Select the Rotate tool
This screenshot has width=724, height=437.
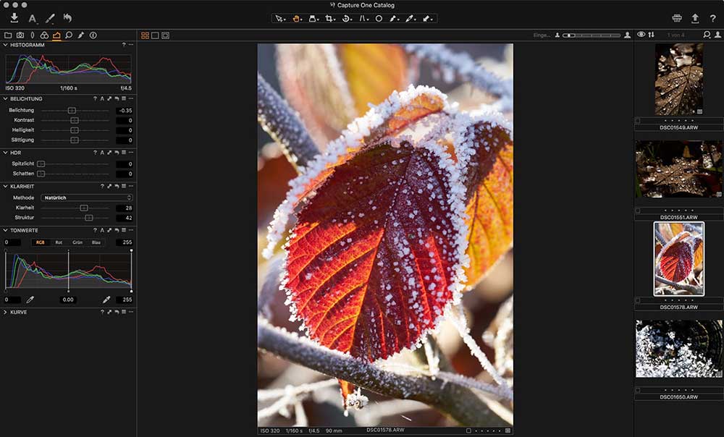(x=346, y=19)
